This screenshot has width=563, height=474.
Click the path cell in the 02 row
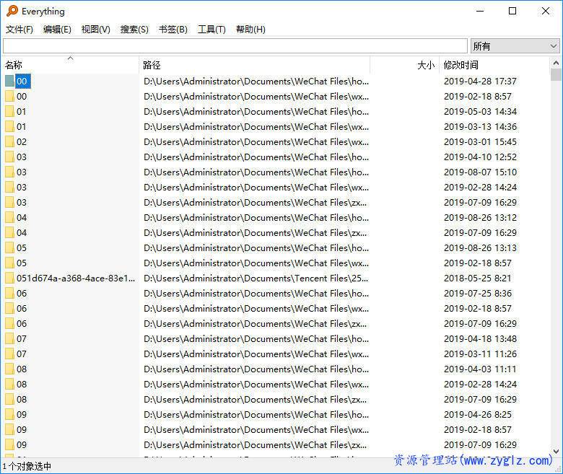[x=256, y=141]
